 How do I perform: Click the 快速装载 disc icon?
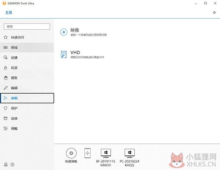[x=71, y=153]
